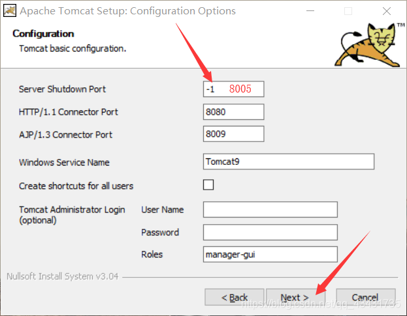Click the HTTP/1.1 Connector Port label
The height and width of the screenshot is (316, 407).
[68, 112]
